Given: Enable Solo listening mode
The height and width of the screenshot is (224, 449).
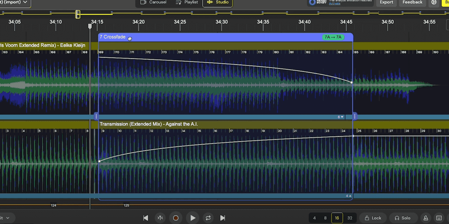Looking at the screenshot, I should (x=403, y=218).
